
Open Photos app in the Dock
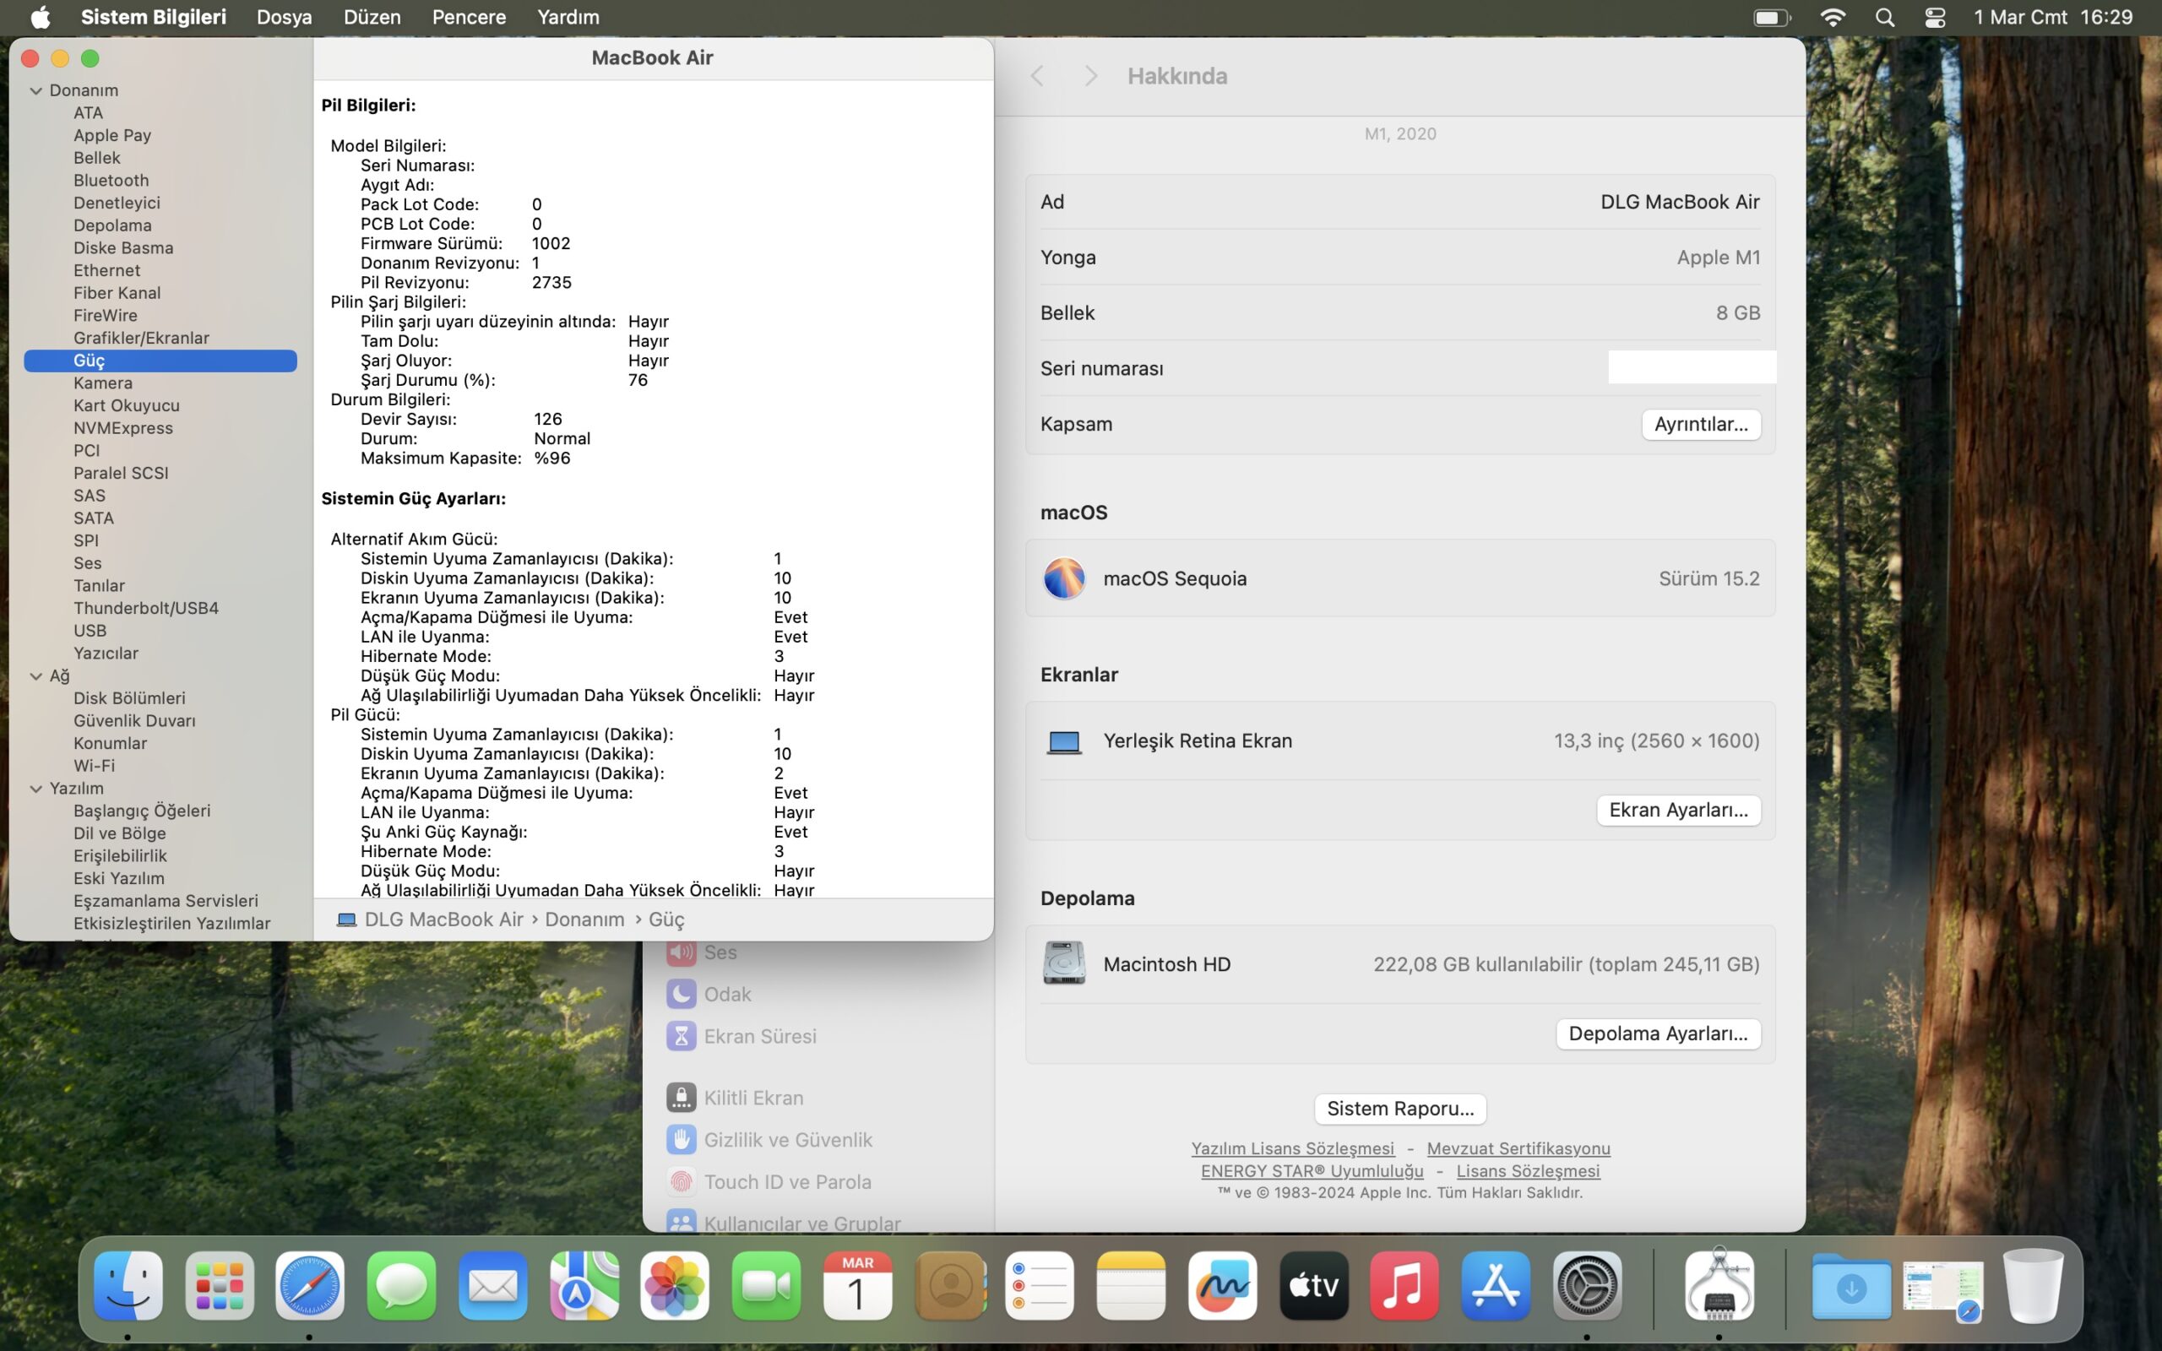point(676,1286)
